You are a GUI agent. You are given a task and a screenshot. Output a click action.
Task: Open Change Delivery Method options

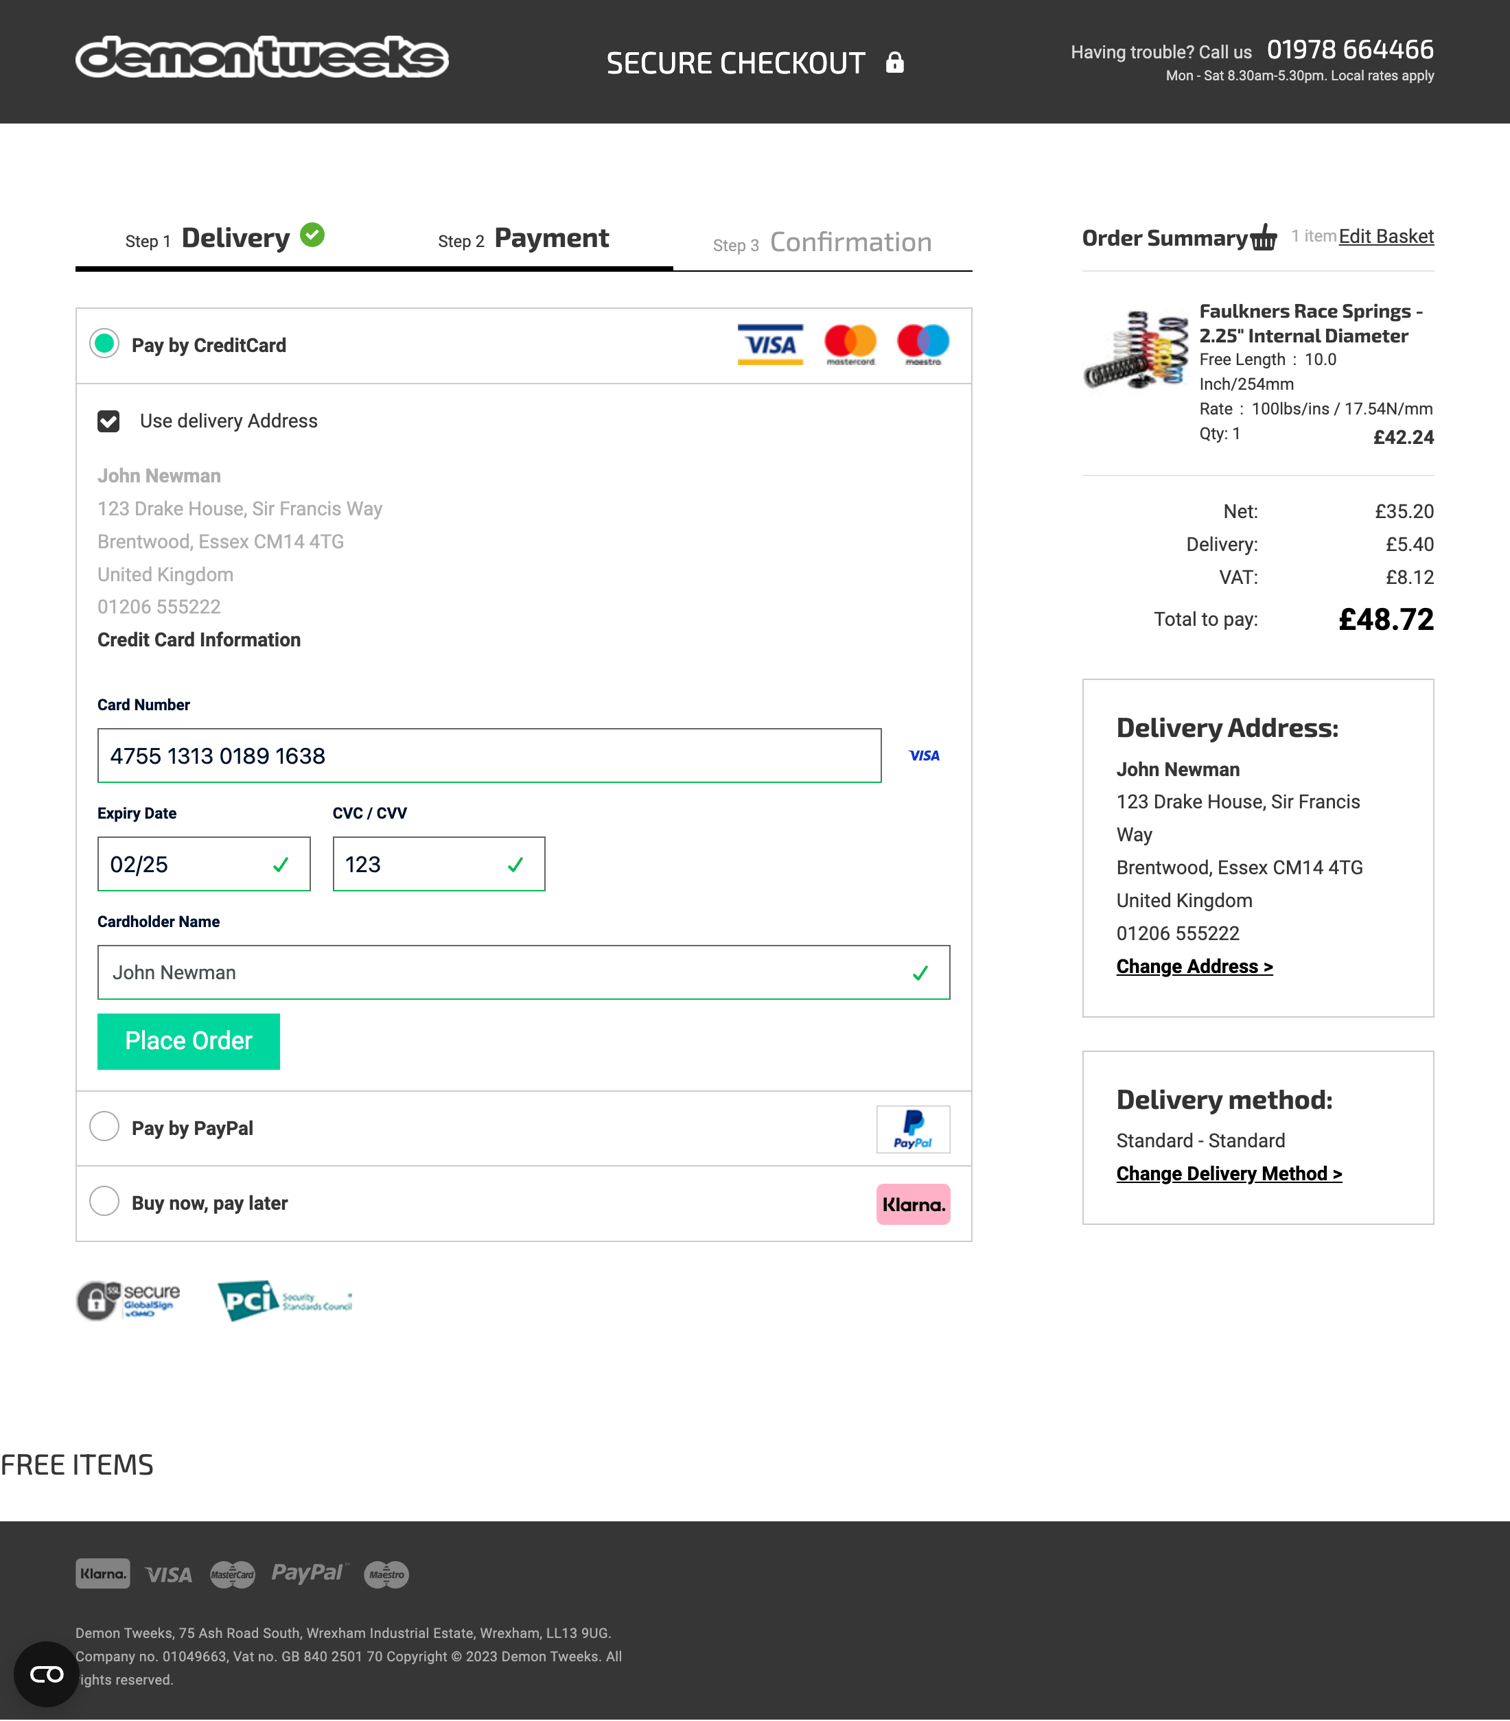tap(1229, 1173)
